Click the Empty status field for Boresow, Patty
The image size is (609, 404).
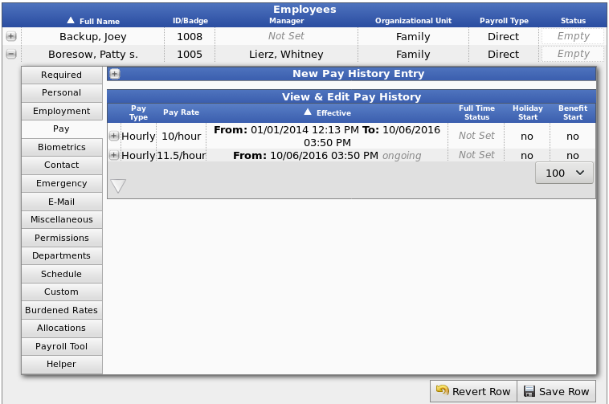click(573, 54)
